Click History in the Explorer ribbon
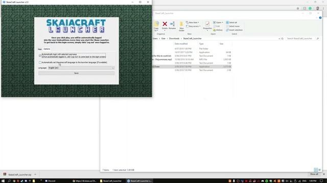 pyautogui.click(x=218, y=30)
